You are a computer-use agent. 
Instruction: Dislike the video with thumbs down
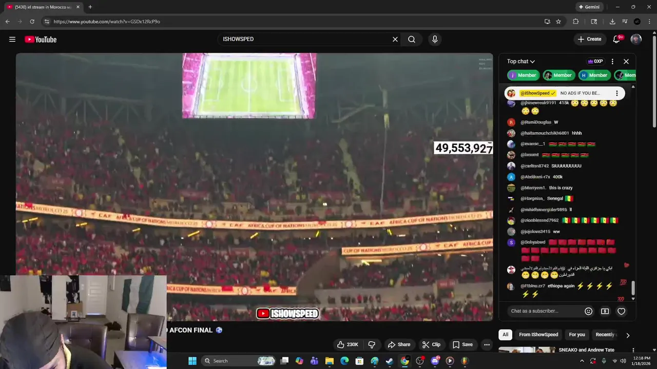pyautogui.click(x=372, y=344)
